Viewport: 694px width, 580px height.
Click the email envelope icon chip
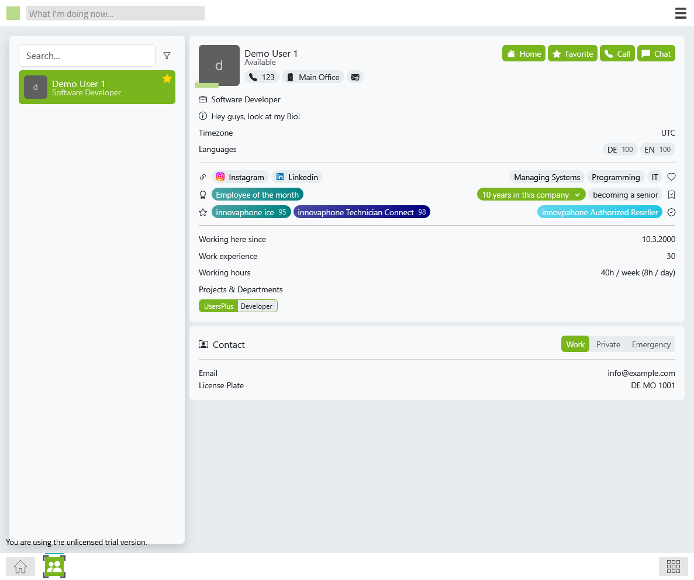pos(355,77)
